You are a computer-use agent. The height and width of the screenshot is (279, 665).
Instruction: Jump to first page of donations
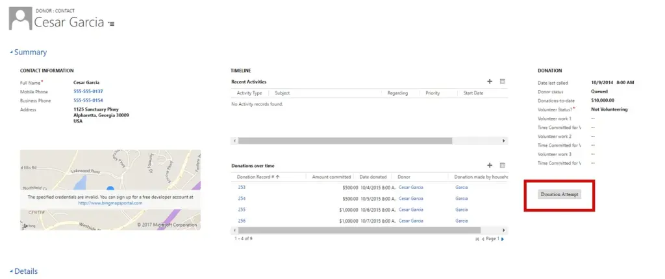tap(477, 239)
